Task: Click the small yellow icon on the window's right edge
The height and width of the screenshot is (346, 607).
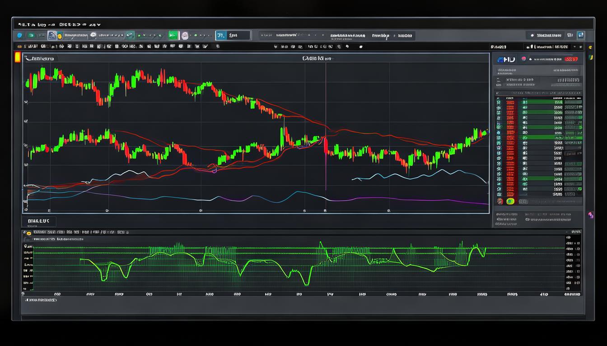Action: (590, 47)
